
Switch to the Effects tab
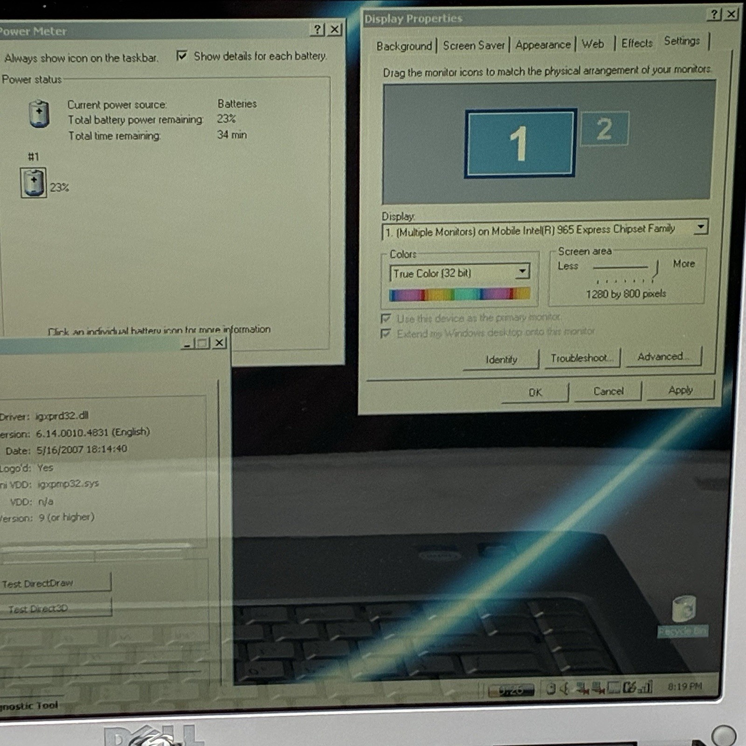click(x=637, y=43)
